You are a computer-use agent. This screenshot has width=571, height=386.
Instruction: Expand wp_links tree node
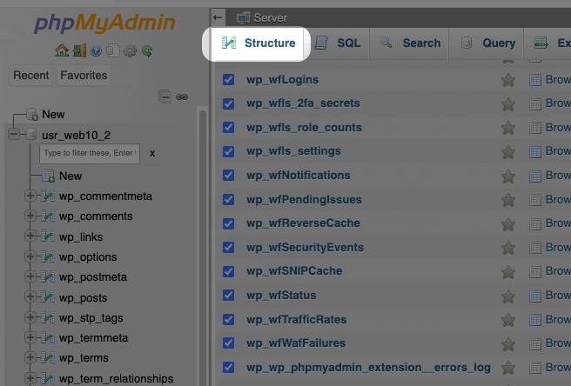click(30, 236)
